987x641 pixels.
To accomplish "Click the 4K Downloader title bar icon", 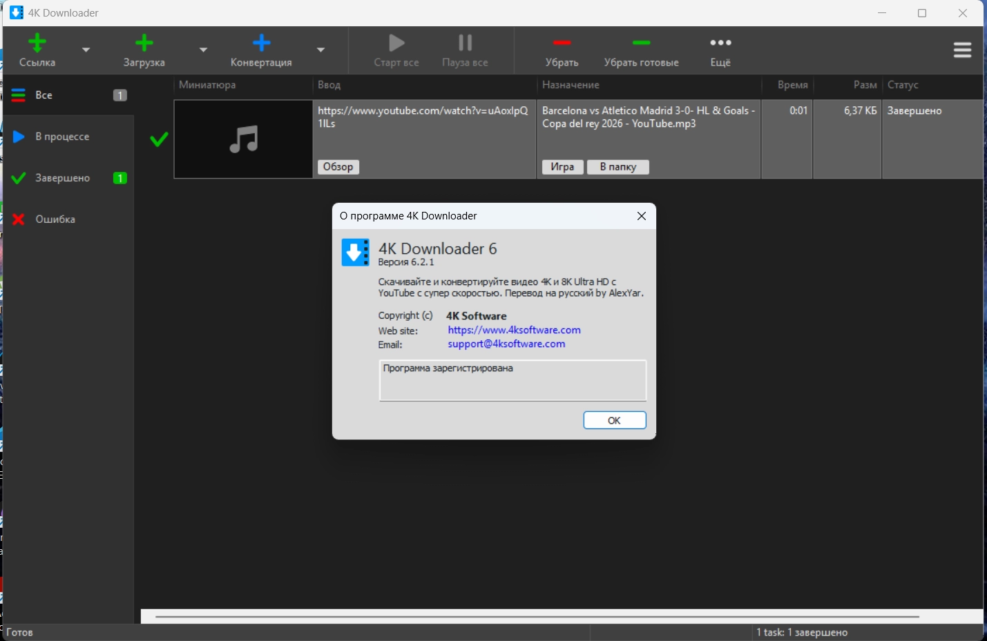I will point(16,12).
